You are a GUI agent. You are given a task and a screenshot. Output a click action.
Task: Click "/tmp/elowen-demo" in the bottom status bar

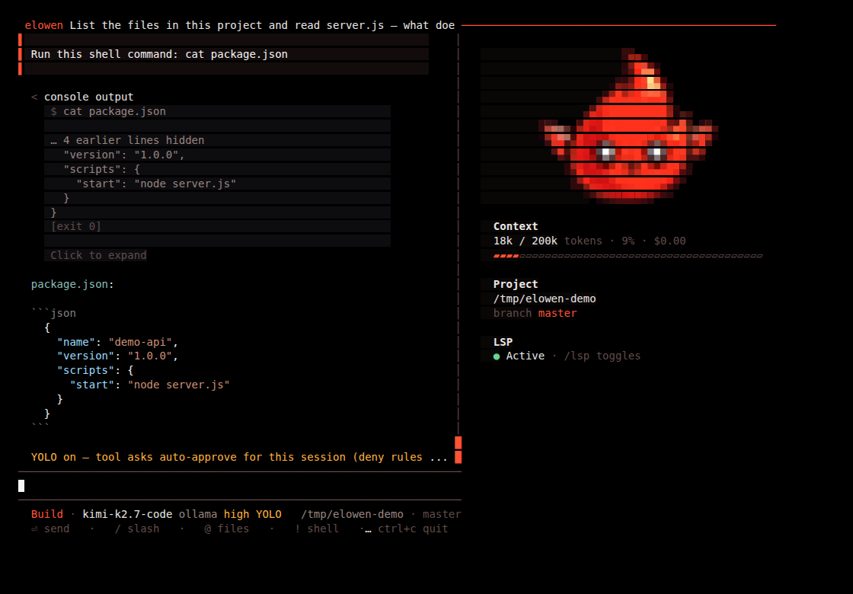[353, 514]
